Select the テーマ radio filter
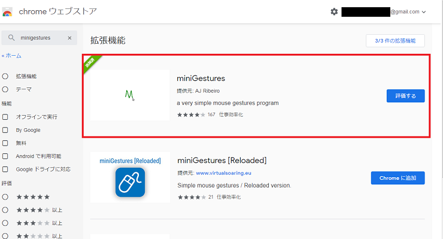This screenshot has width=443, height=239. click(5, 89)
